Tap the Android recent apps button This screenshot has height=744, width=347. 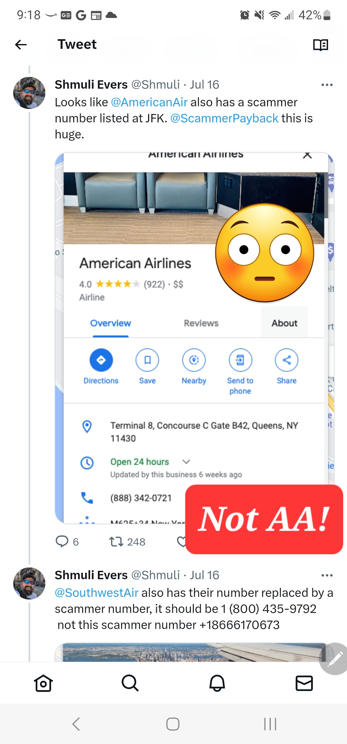click(270, 724)
